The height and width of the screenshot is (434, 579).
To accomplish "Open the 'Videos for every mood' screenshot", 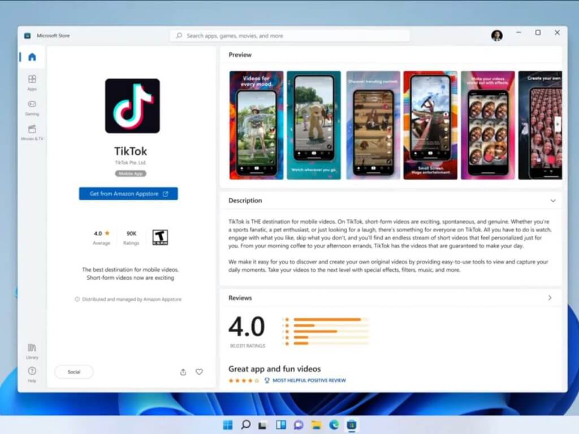I will click(256, 125).
